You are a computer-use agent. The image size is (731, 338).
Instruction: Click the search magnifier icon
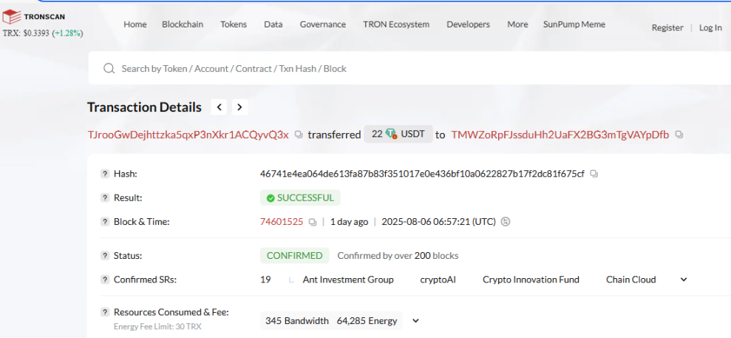point(109,69)
